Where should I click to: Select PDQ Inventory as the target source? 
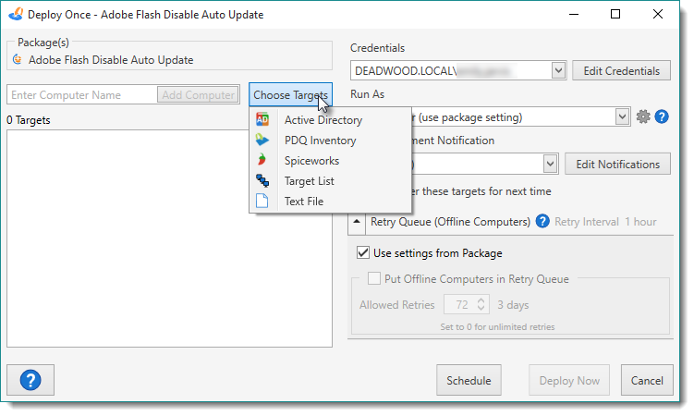pyautogui.click(x=331, y=141)
